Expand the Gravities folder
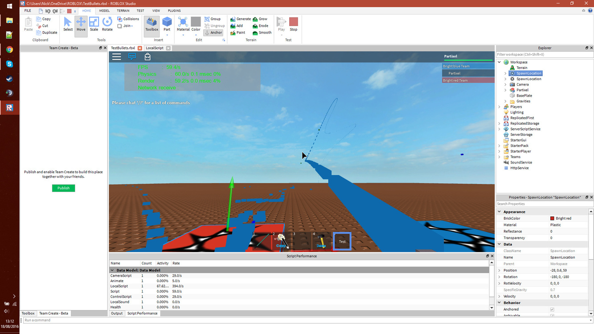The image size is (594, 334). [x=505, y=101]
